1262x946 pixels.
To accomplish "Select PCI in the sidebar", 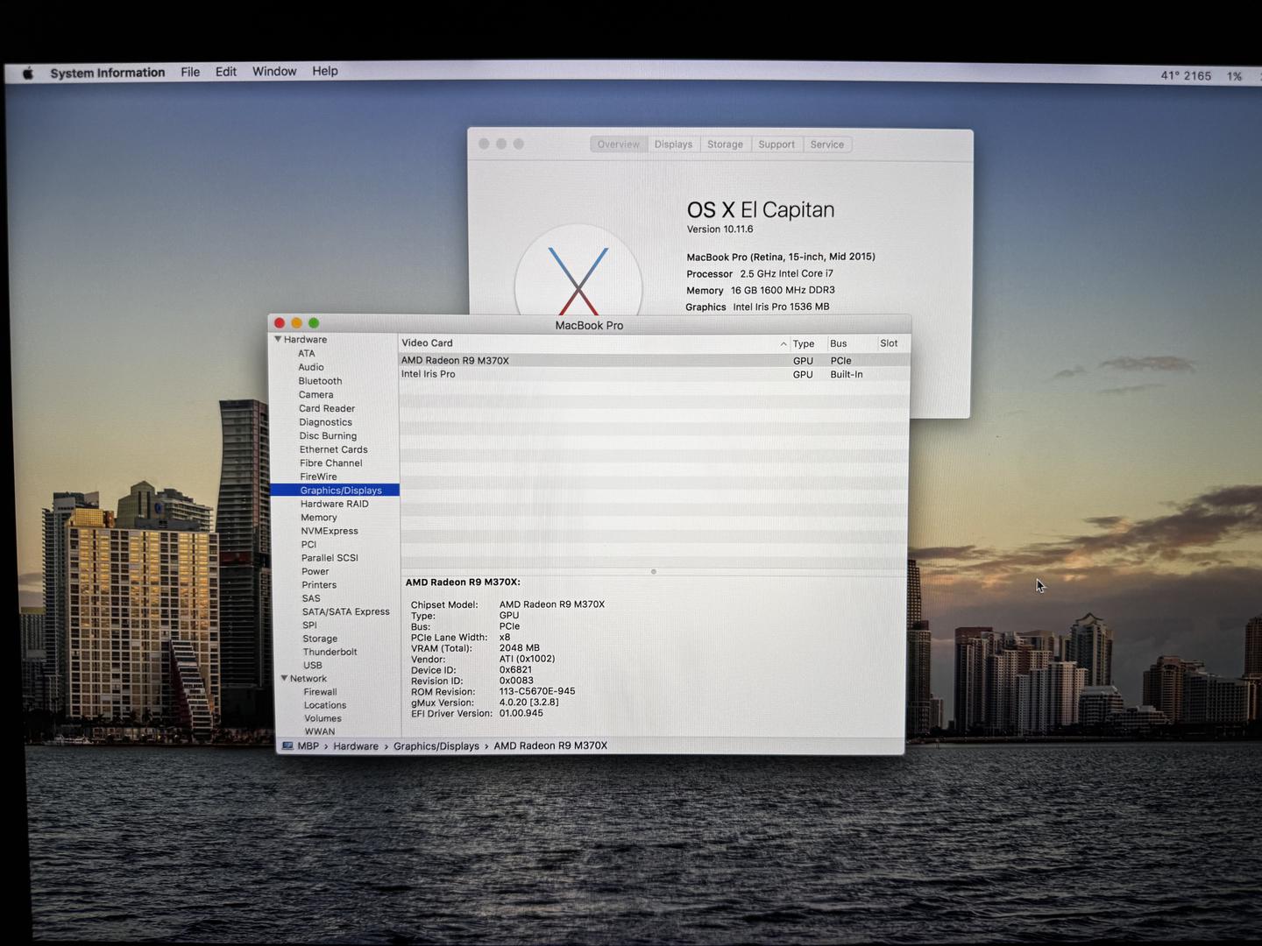I will coord(308,545).
